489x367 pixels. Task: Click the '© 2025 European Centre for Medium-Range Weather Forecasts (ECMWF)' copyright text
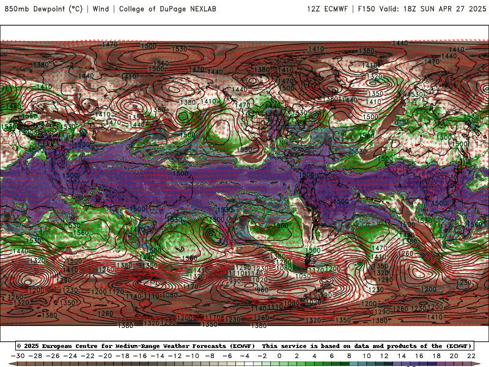(136, 346)
